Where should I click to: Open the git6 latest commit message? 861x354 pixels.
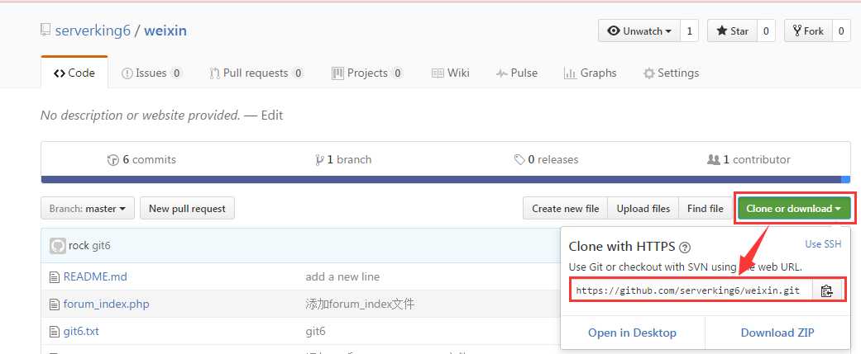(x=101, y=246)
